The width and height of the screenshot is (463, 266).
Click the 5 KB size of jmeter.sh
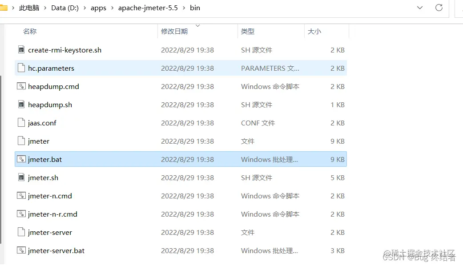338,178
